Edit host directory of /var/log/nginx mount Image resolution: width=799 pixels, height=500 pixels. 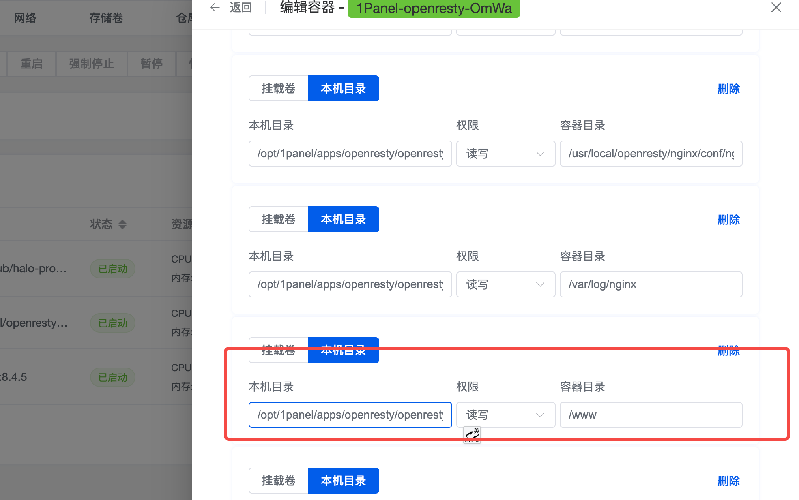pyautogui.click(x=350, y=284)
